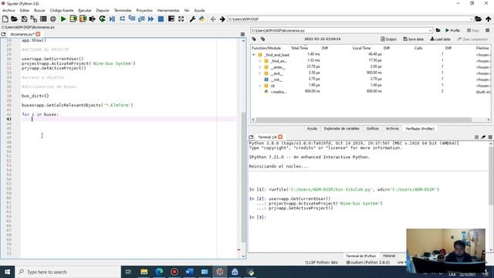Go forward with the right arrow icon
Image resolution: width=494 pixels, height=278 pixels.
(222, 19)
